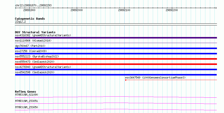Select the RefSeq Genes track title

point(26,92)
